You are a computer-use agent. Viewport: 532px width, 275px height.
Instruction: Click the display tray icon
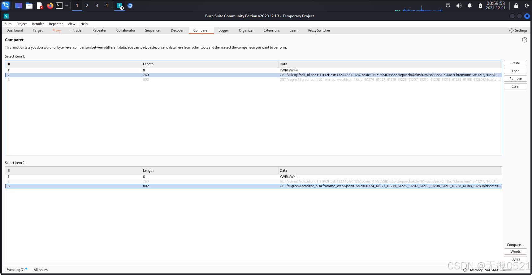(448, 6)
